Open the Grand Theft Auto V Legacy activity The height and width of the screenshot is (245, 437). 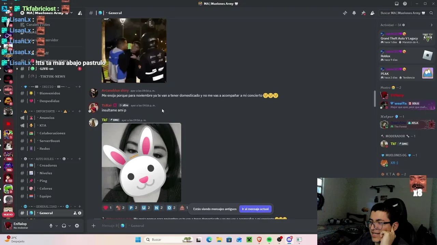pyautogui.click(x=407, y=38)
